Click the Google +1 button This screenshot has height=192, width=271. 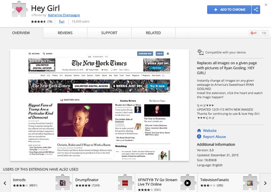pyautogui.click(x=253, y=33)
